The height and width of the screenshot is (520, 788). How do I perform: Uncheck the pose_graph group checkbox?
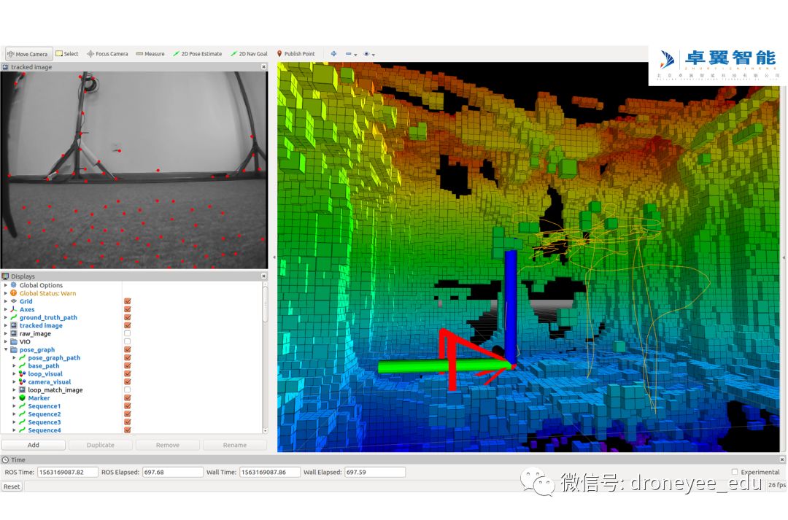127,349
